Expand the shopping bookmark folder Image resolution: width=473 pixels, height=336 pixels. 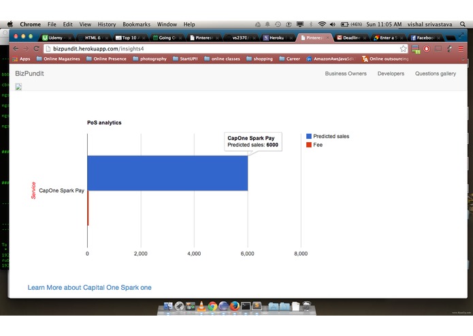259,58
